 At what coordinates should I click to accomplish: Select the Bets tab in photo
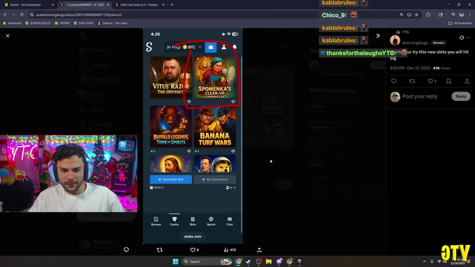(193, 221)
